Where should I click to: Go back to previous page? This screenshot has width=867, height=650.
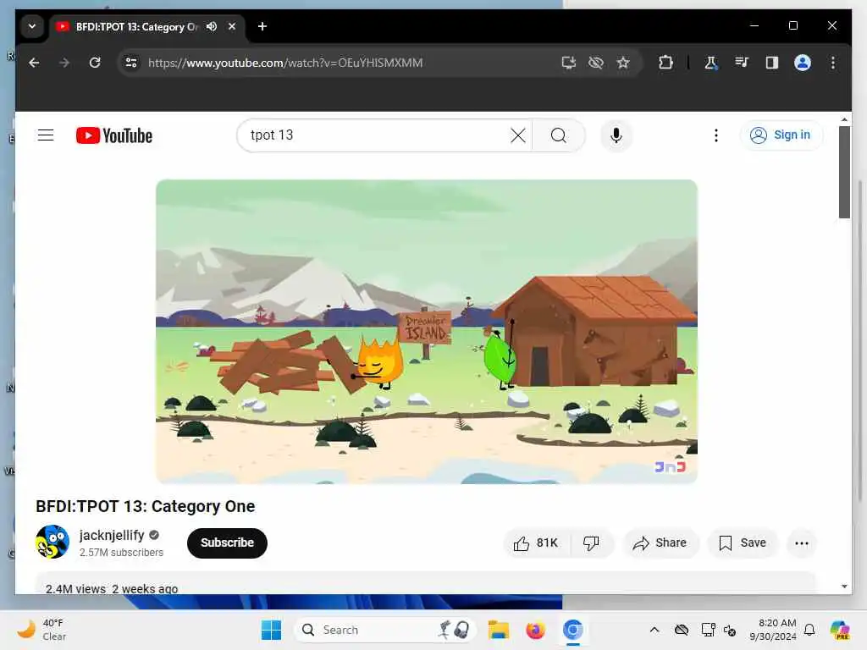click(34, 63)
